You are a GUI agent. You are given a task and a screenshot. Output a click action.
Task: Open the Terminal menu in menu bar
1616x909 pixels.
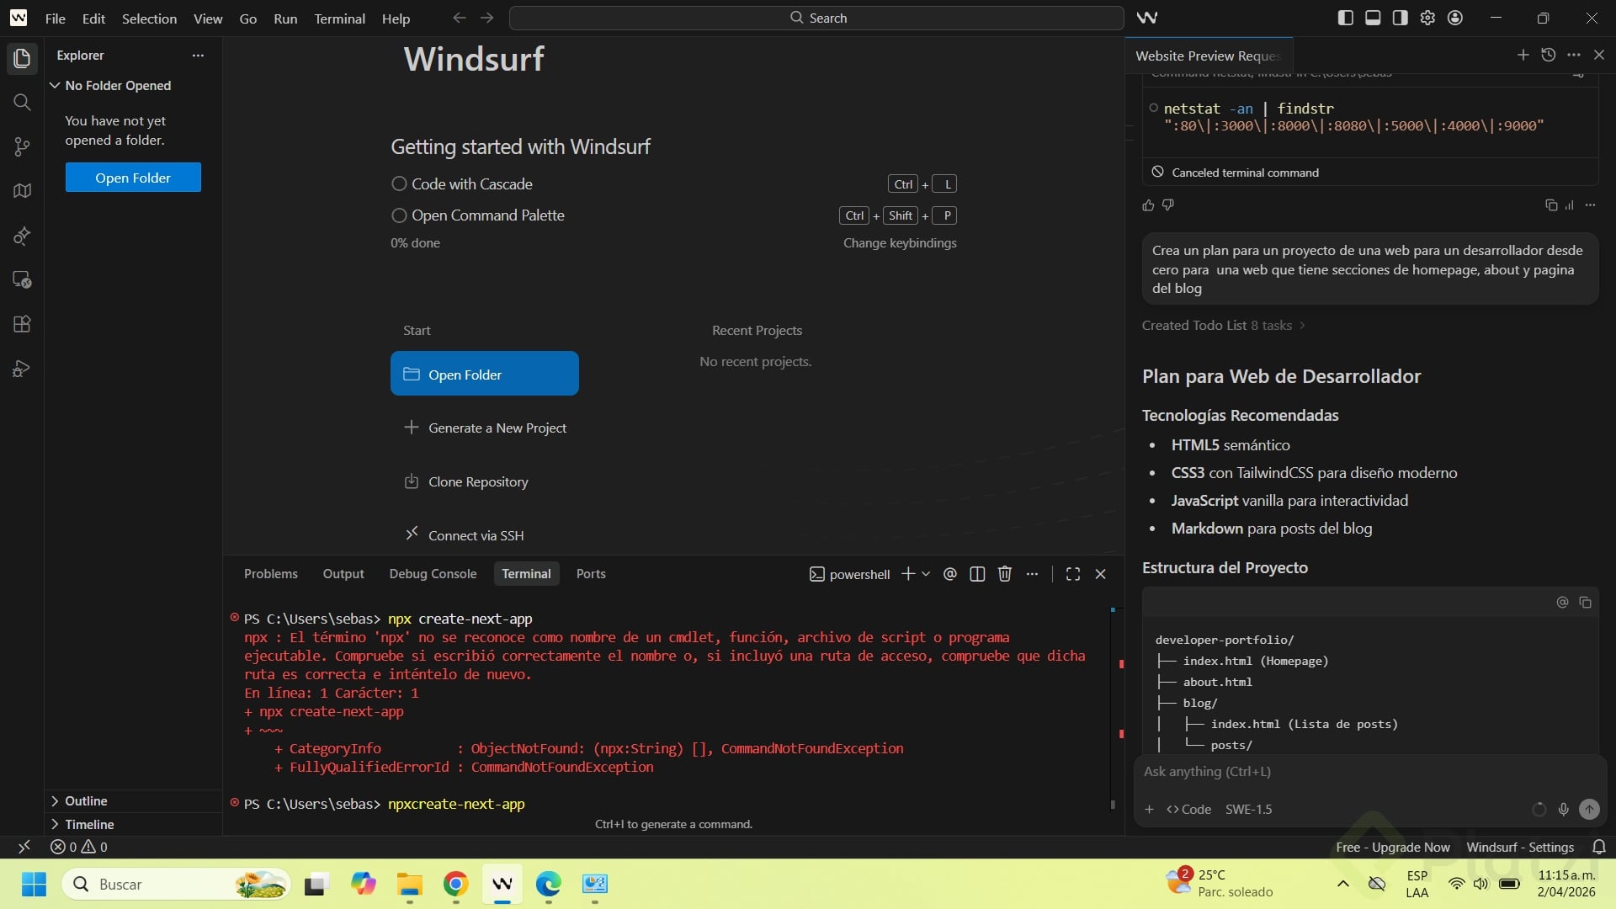339,19
